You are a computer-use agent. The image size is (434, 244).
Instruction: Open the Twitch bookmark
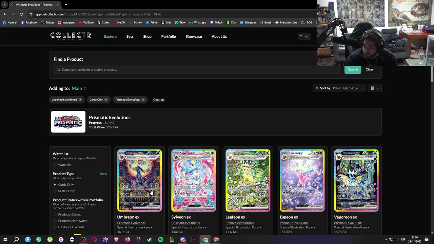(x=216, y=23)
